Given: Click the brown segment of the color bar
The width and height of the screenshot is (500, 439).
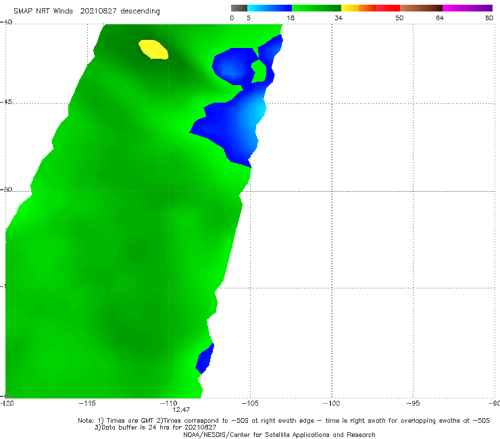Looking at the screenshot, I should [421, 8].
